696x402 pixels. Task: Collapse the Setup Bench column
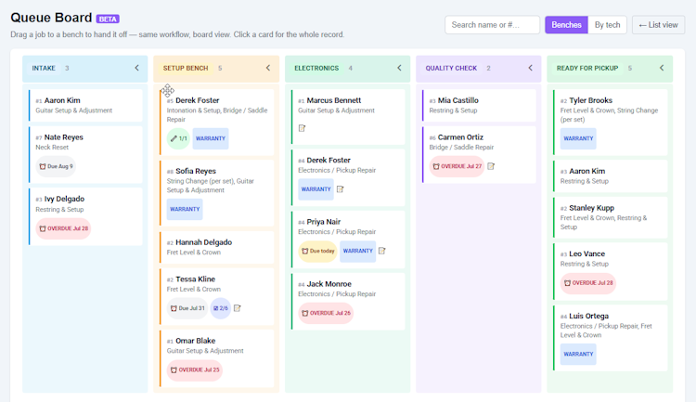[x=268, y=68]
